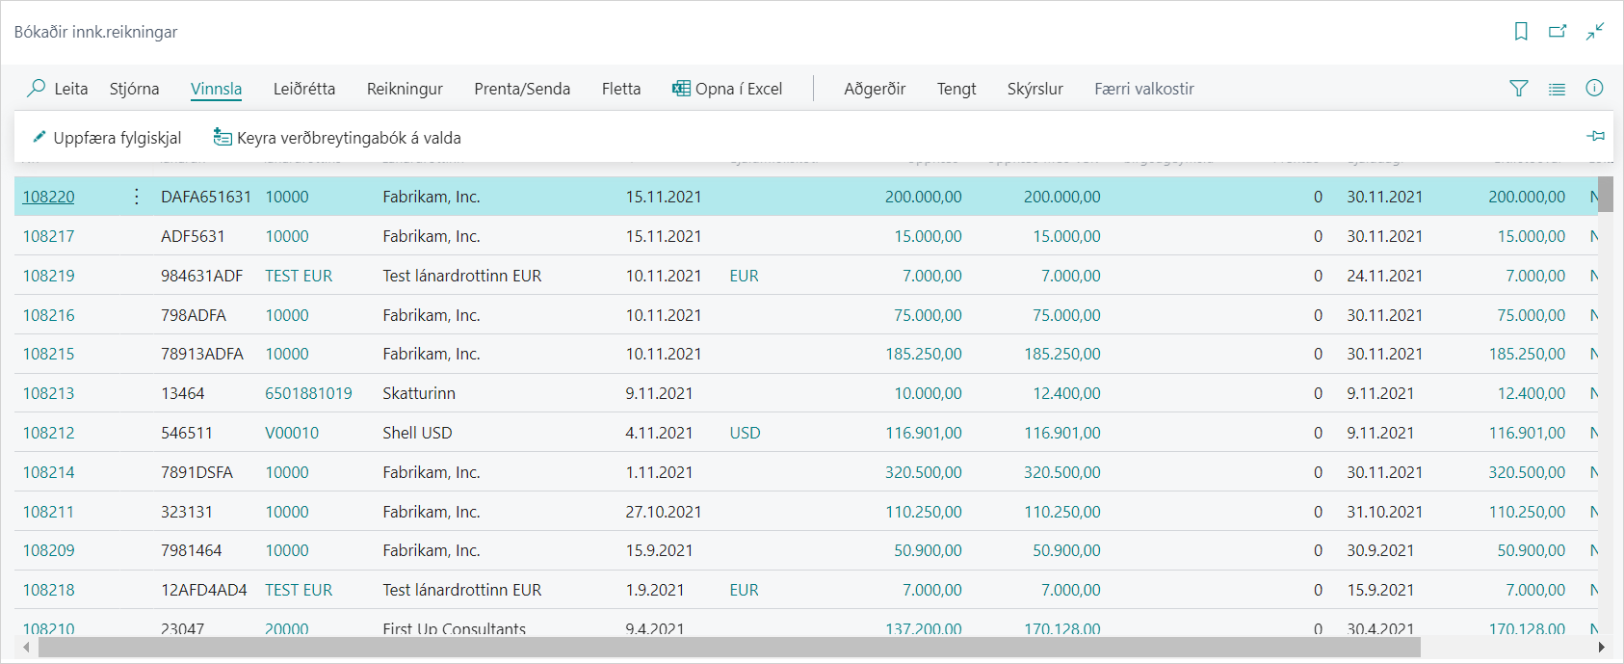Run Keyra verðbreytingabók á valda
The image size is (1624, 664).
[337, 138]
